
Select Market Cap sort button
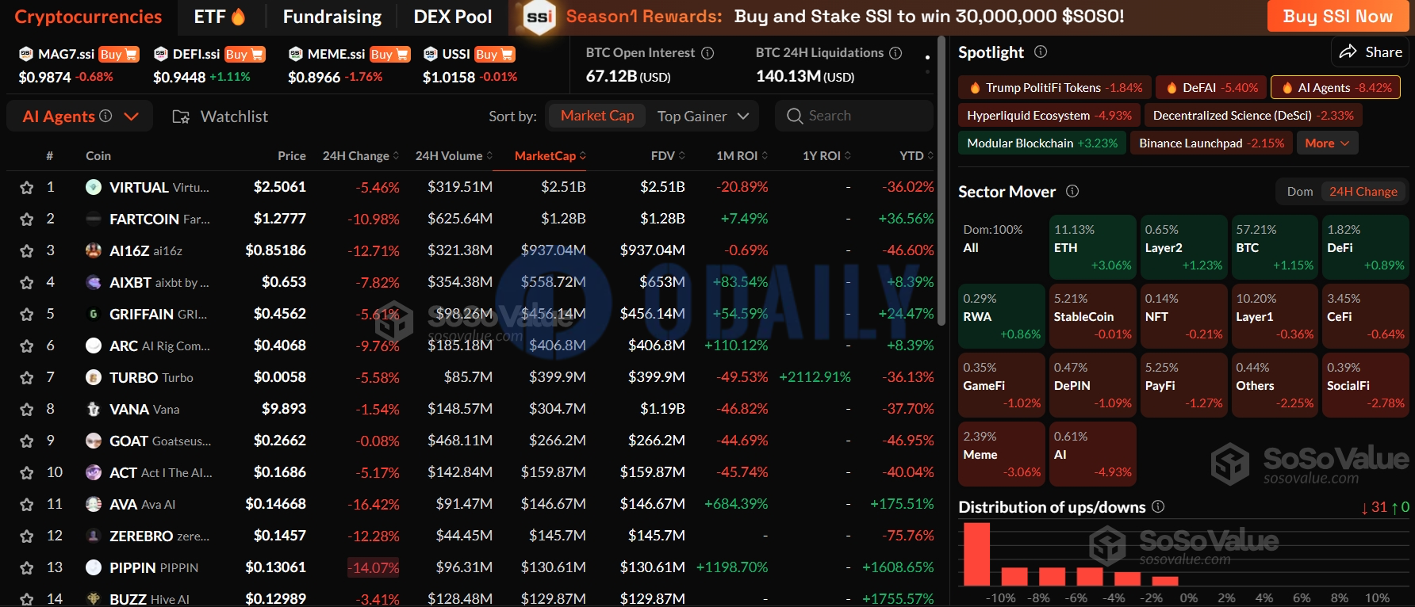(x=597, y=116)
